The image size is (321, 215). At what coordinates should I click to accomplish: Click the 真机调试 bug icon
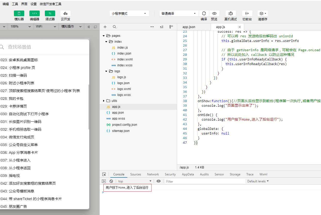(231, 13)
